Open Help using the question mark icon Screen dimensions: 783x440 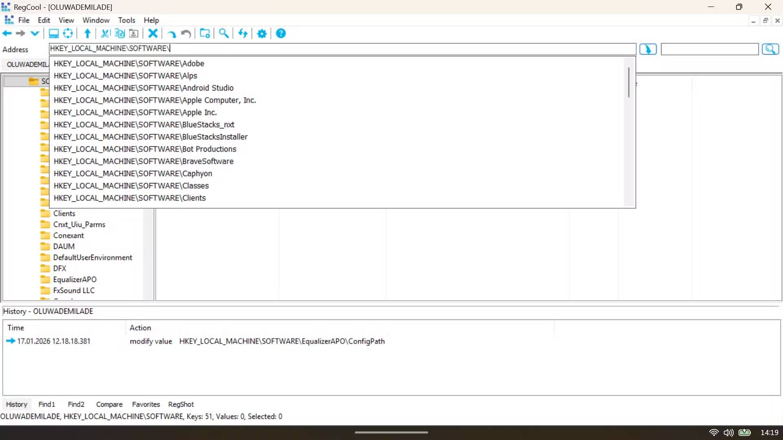click(x=281, y=33)
